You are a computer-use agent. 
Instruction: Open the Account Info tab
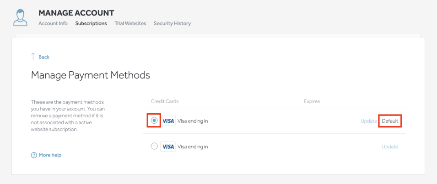click(53, 23)
